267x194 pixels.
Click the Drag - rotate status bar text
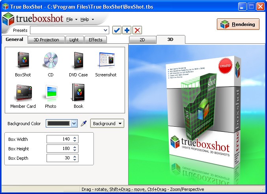point(143,189)
